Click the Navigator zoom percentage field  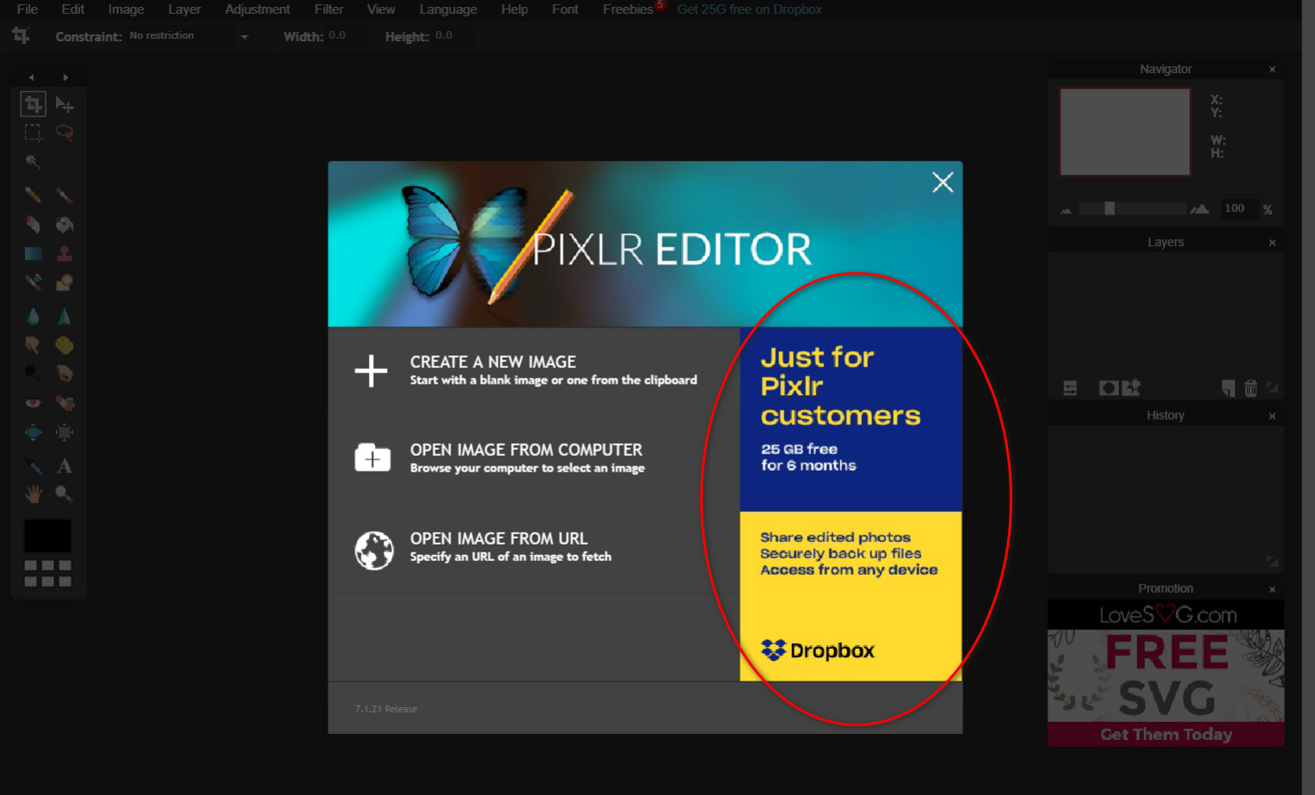tap(1235, 208)
